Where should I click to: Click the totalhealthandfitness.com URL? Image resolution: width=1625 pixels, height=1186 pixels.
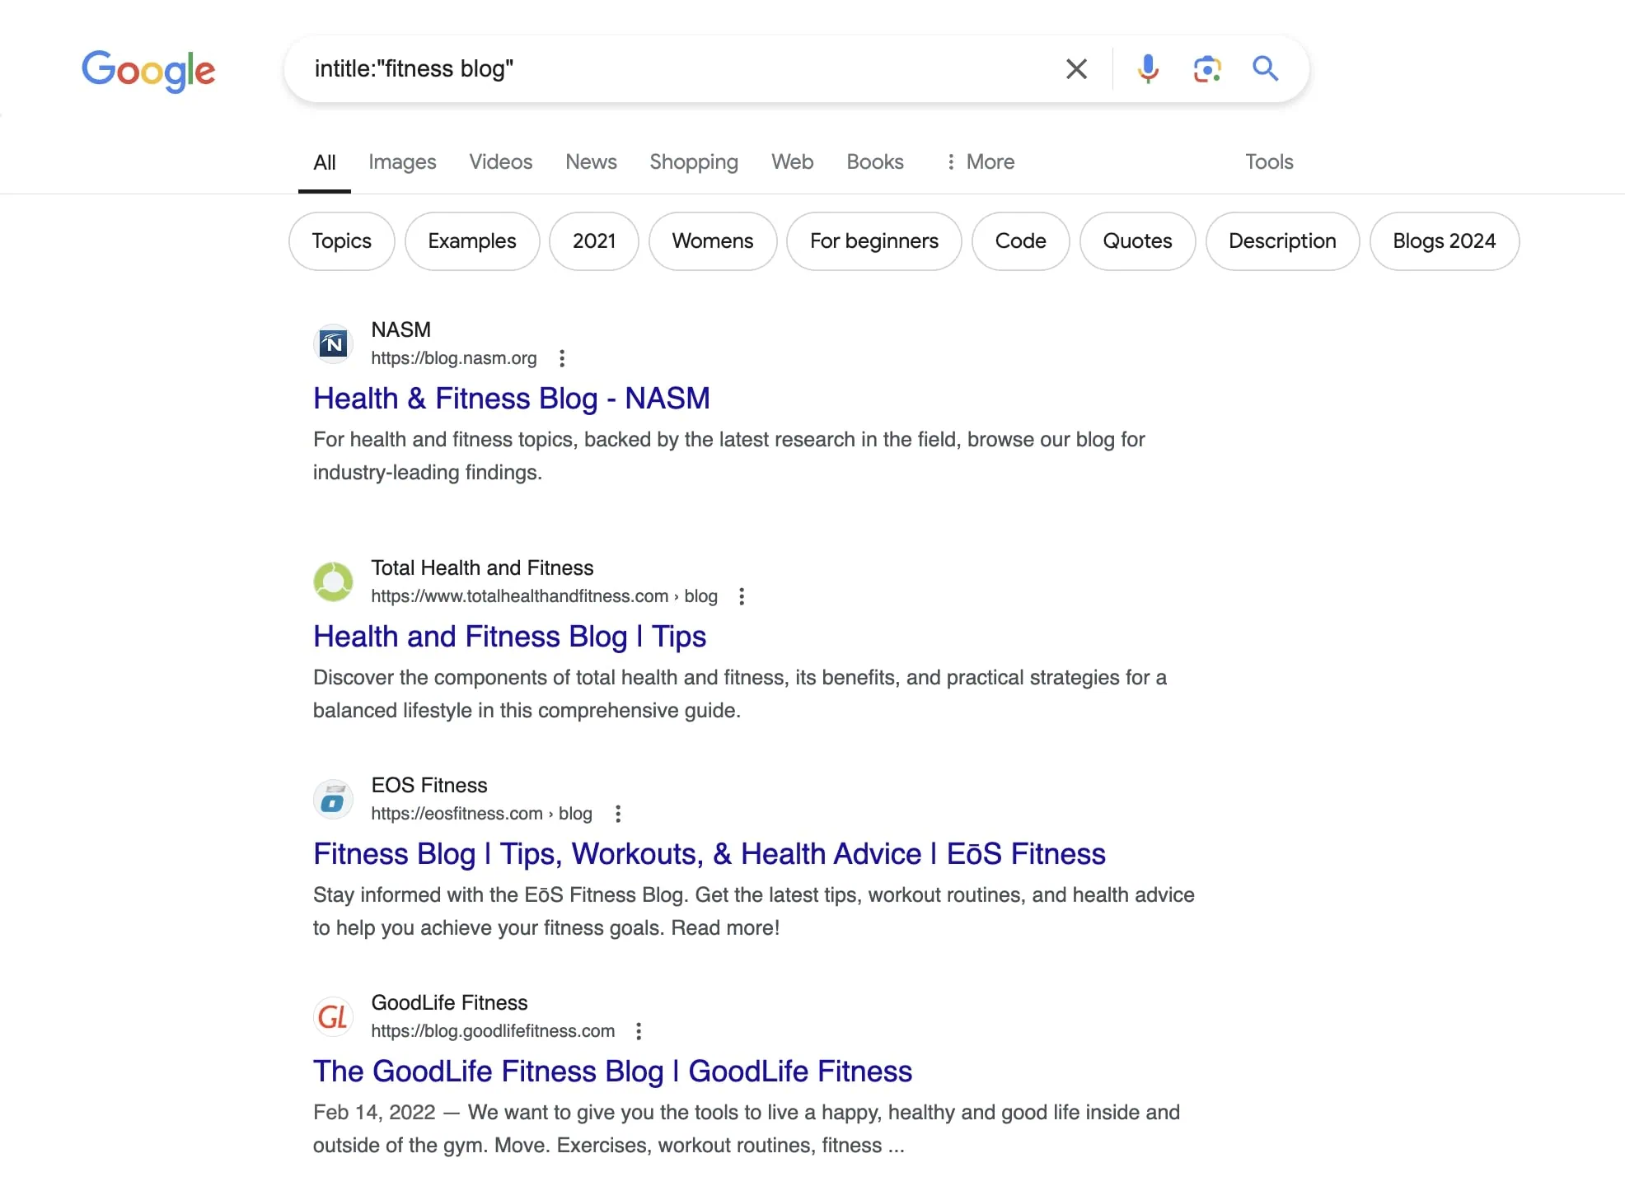pos(544,596)
